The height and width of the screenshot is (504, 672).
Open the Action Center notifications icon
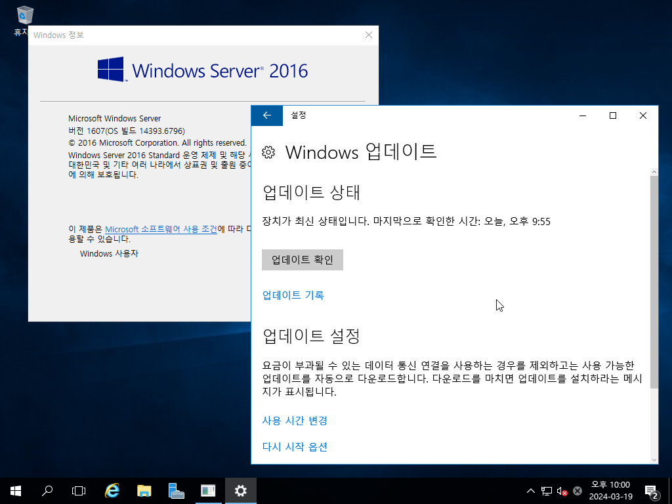click(651, 491)
